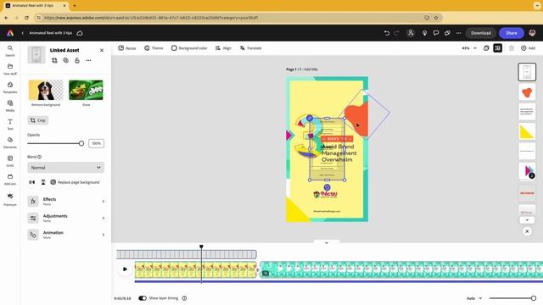Screen dimensions: 543x305
Task: Click the replace linked asset icon
Action: coord(54,60)
